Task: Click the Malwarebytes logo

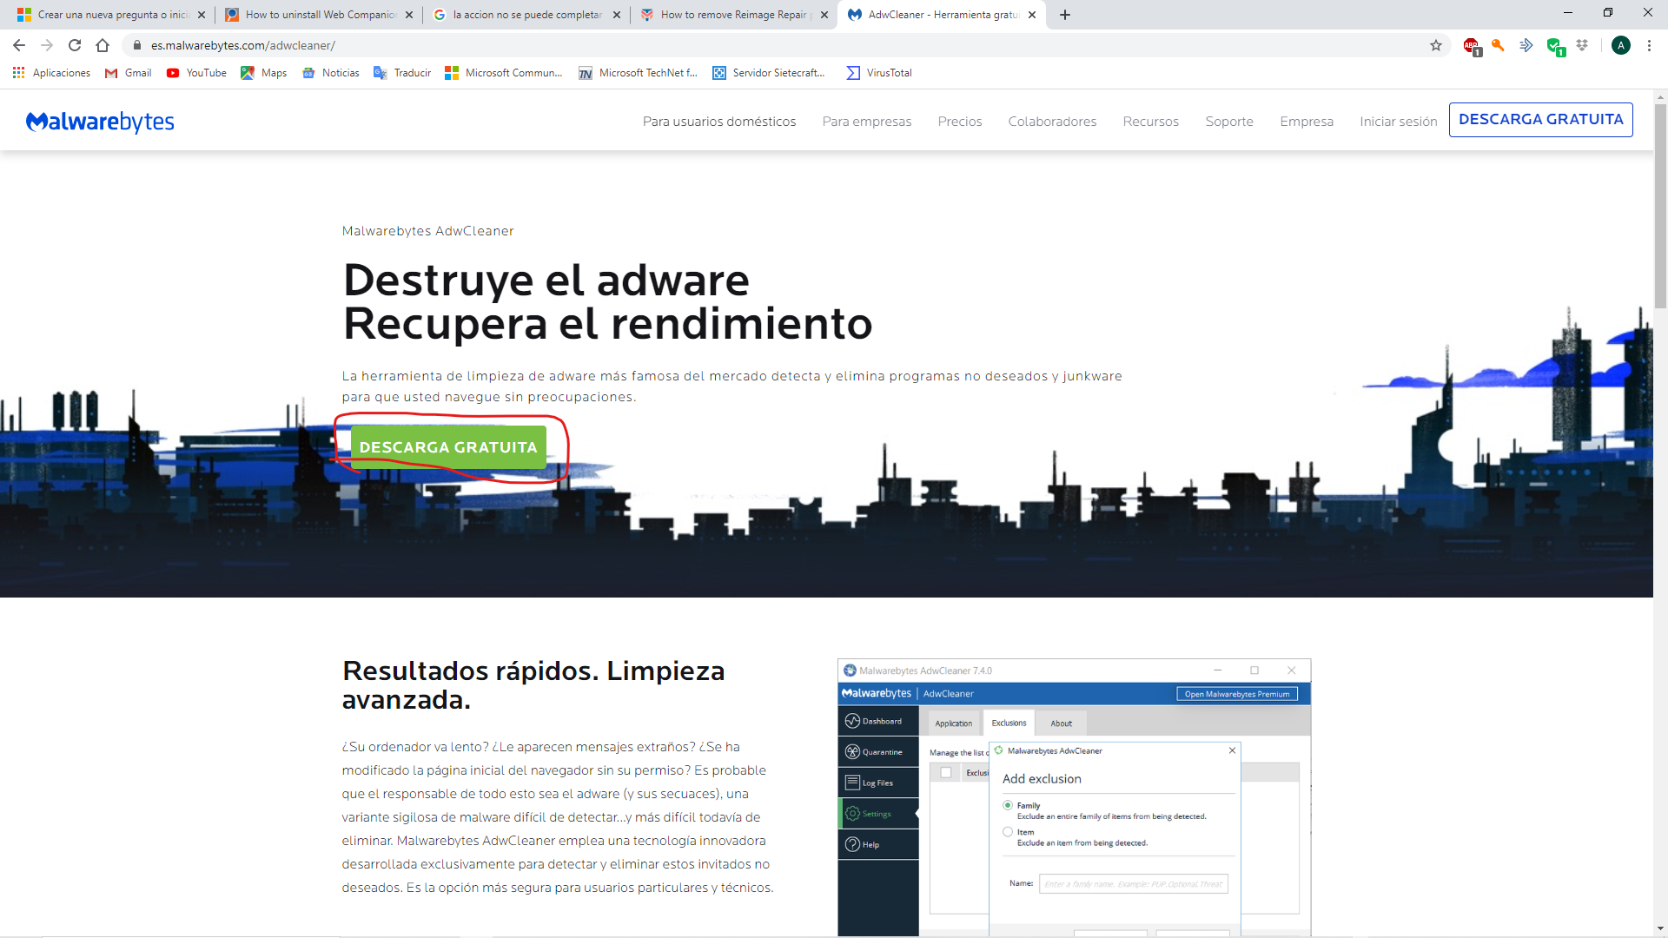Action: tap(100, 122)
